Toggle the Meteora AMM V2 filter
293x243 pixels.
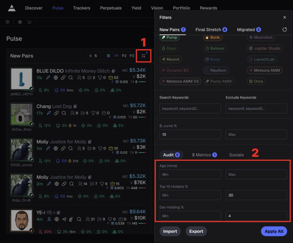180,81
